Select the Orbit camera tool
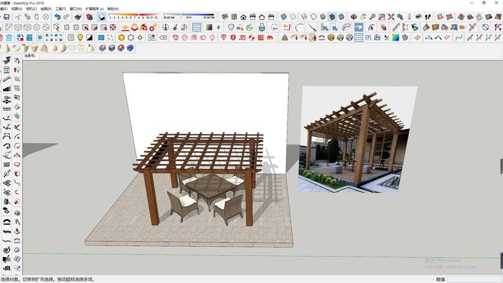Image resolution: width=503 pixels, height=283 pixels. (354, 16)
